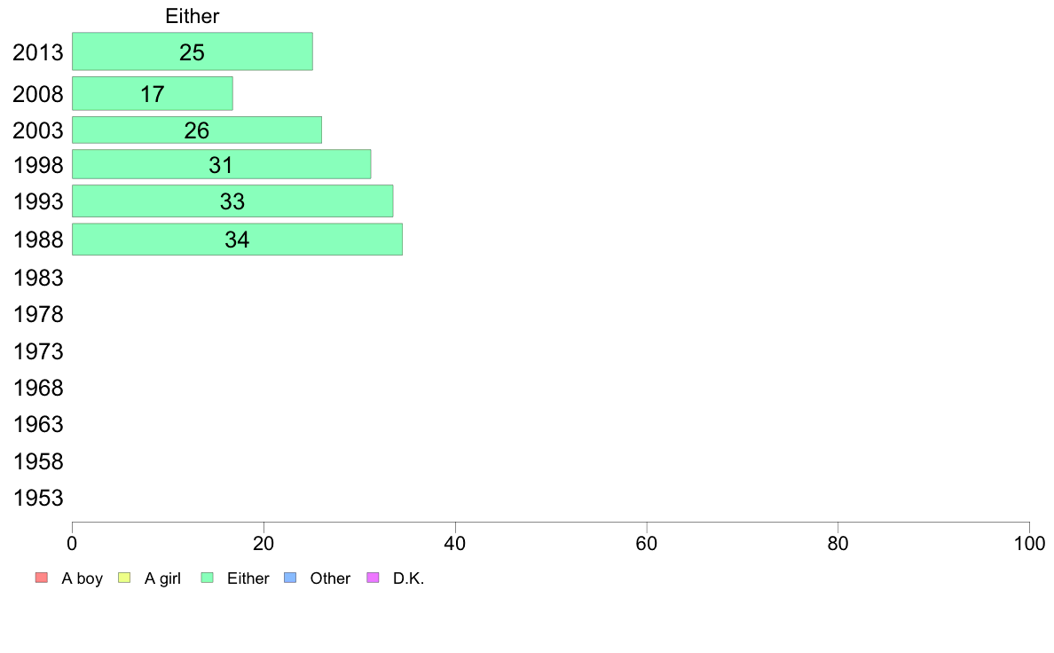1054x653 pixels.
Task: Select the 2013 bar showing 25
Action: [192, 51]
